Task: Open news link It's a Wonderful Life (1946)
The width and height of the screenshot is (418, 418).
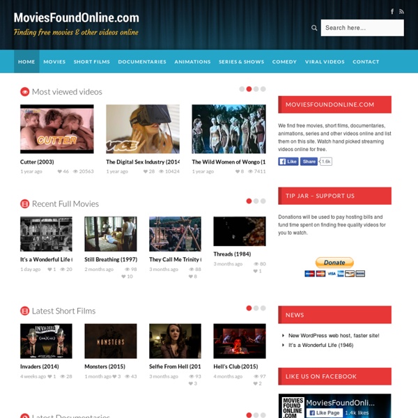Action: click(x=321, y=346)
